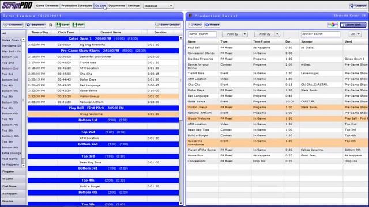Select the Group Welcome schedule row
This screenshot has height=207, width=369.
click(x=103, y=114)
